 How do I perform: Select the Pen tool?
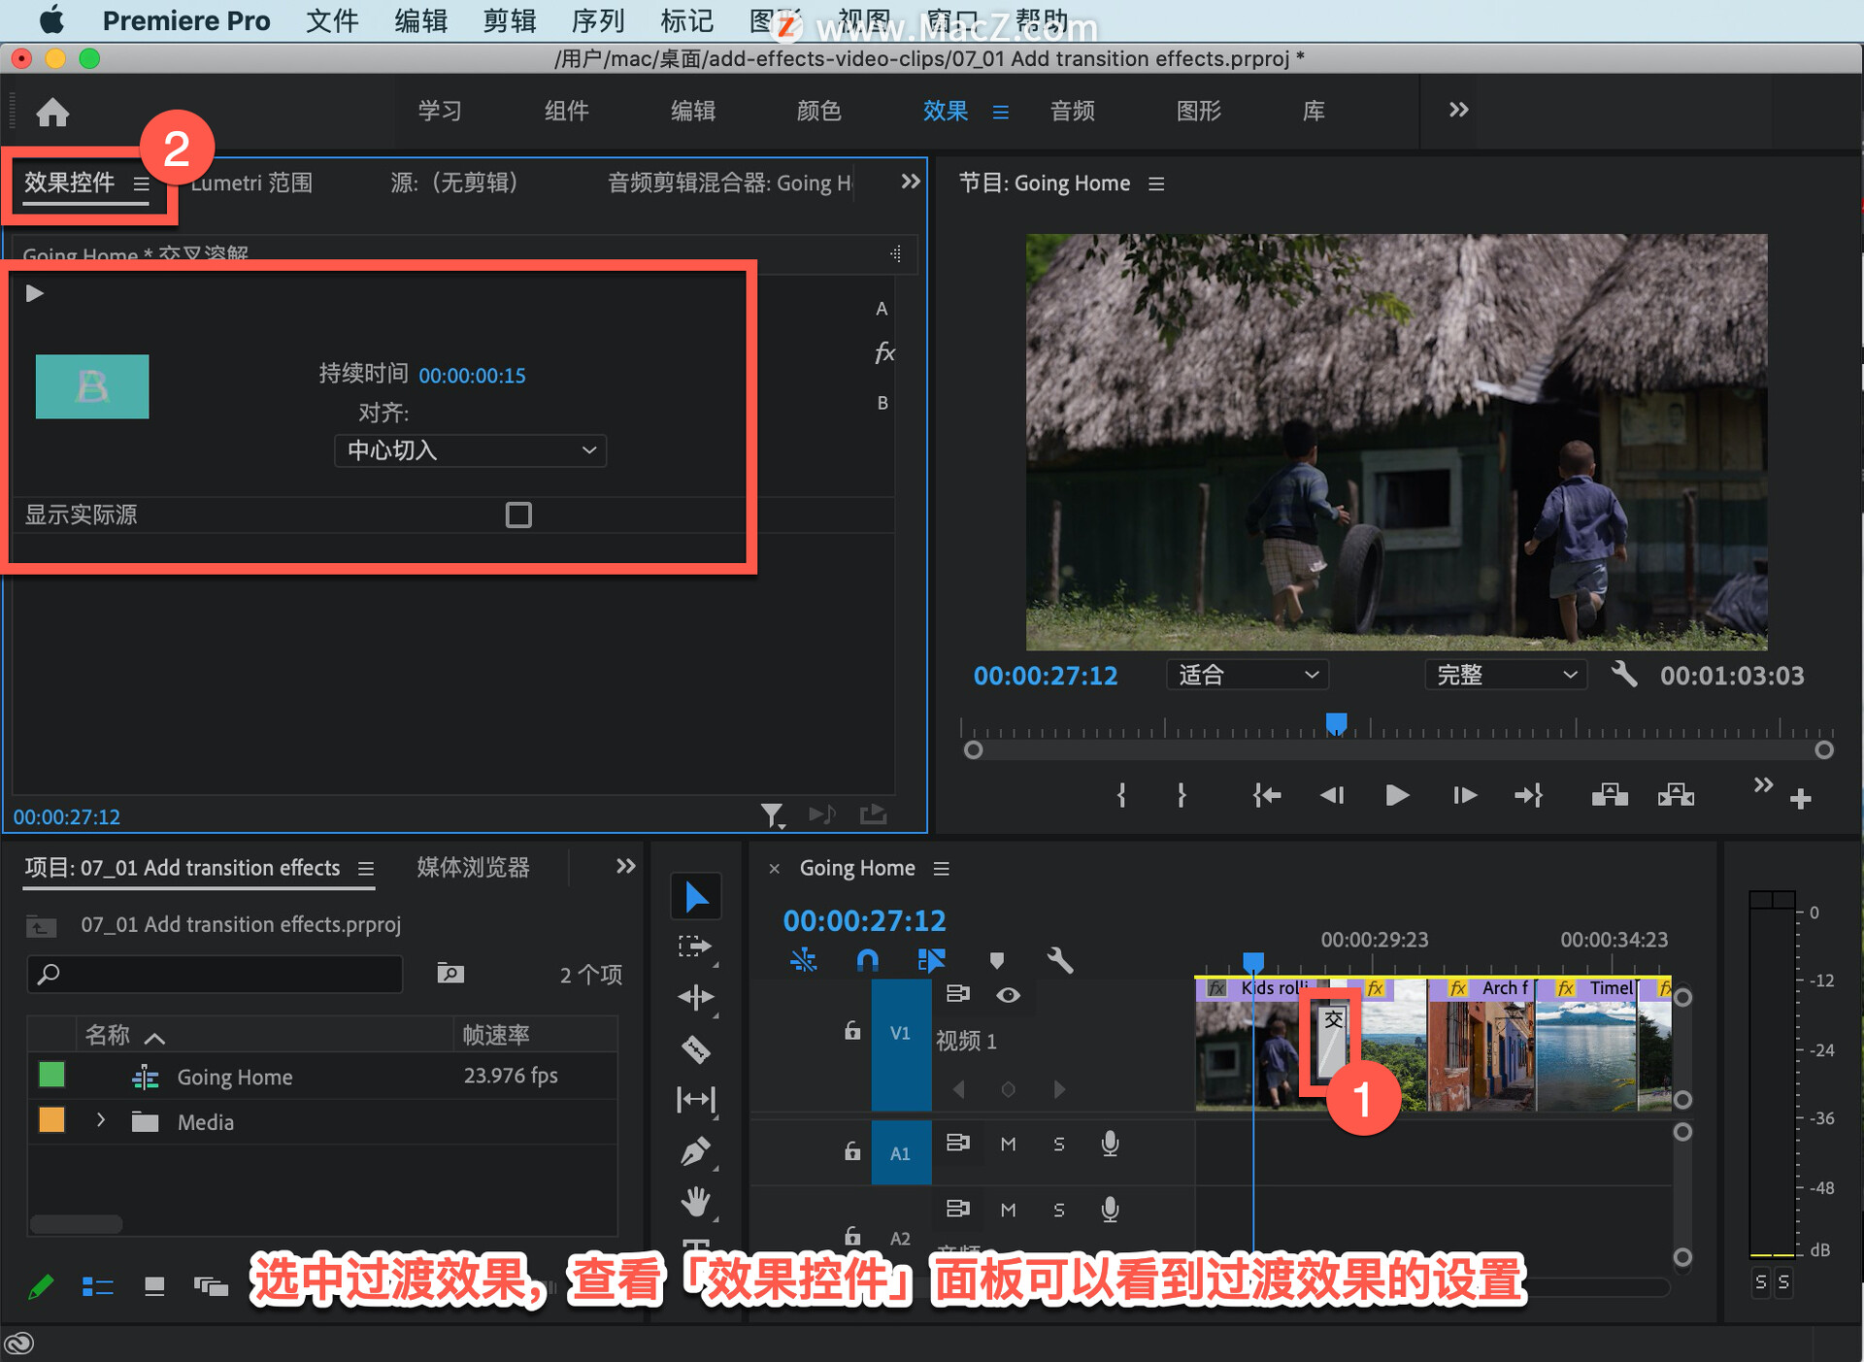pyautogui.click(x=695, y=1151)
